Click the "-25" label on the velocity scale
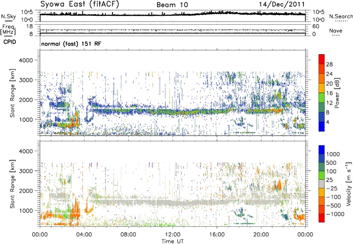The image size is (353, 244). point(332,188)
